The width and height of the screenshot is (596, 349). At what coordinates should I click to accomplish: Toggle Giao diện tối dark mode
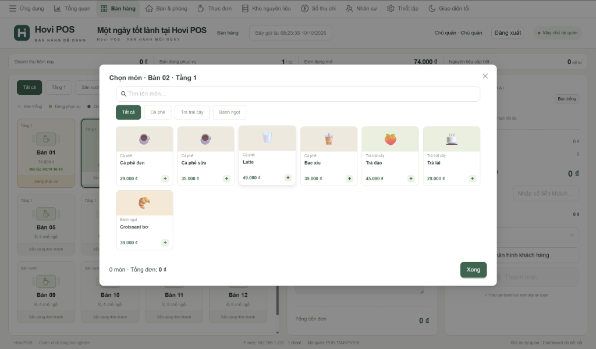click(x=449, y=8)
